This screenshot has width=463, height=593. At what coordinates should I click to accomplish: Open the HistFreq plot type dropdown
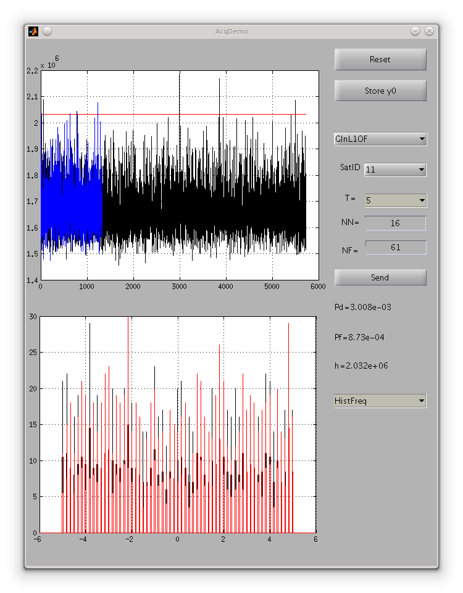[380, 401]
